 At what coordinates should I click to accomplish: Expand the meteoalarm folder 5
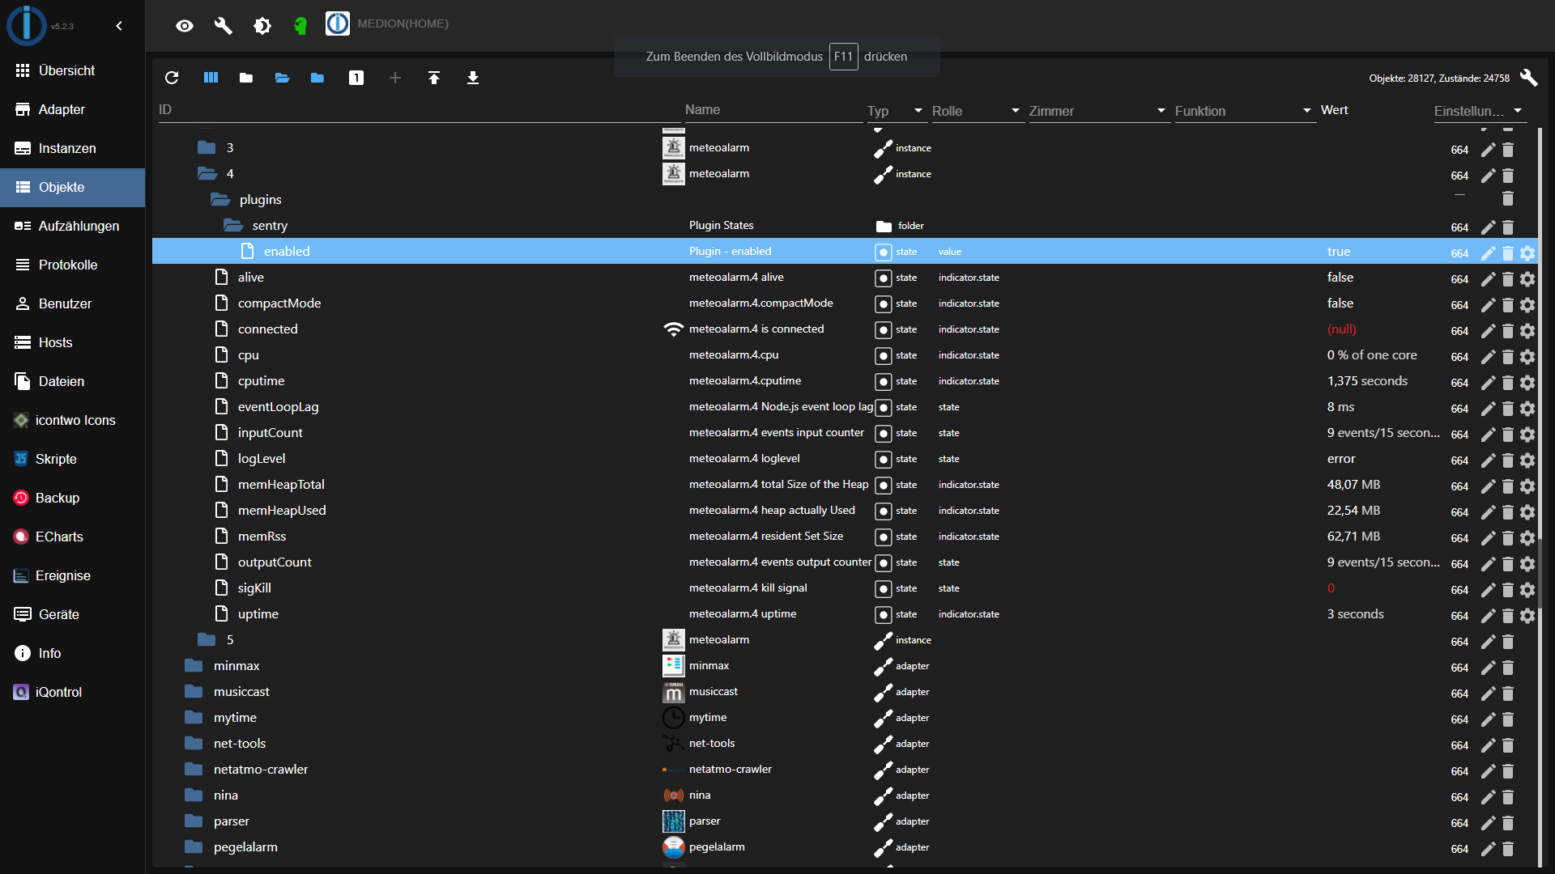pos(207,639)
